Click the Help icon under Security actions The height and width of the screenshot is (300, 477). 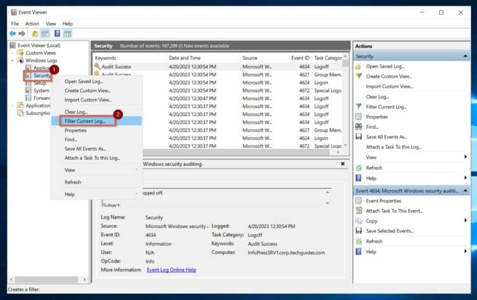[x=358, y=178]
